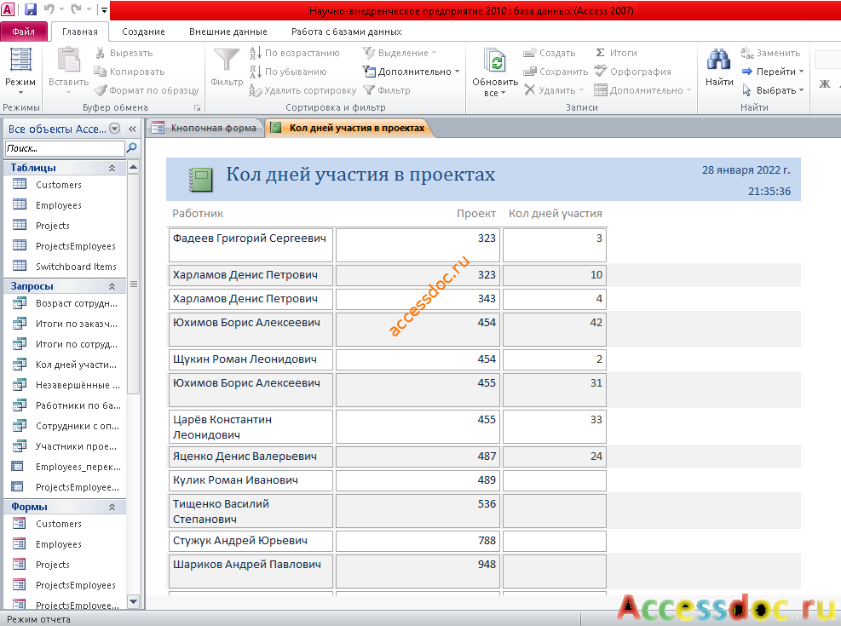Open Выбрать dropdown

pos(772,90)
